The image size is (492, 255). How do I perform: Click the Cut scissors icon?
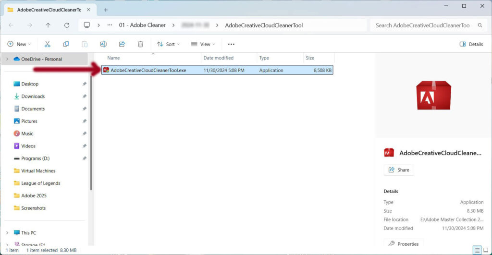pos(48,44)
